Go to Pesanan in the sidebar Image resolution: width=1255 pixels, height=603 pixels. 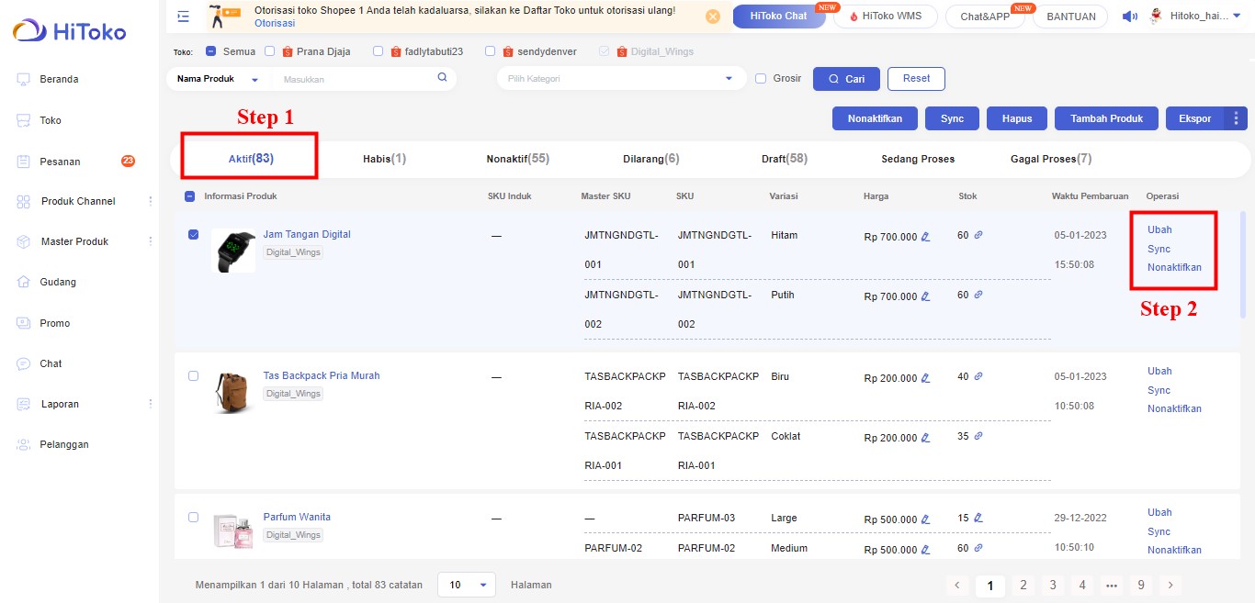[60, 162]
